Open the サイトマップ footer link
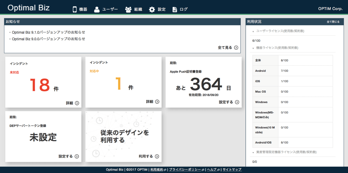The width and height of the screenshot is (348, 173). tap(232, 169)
